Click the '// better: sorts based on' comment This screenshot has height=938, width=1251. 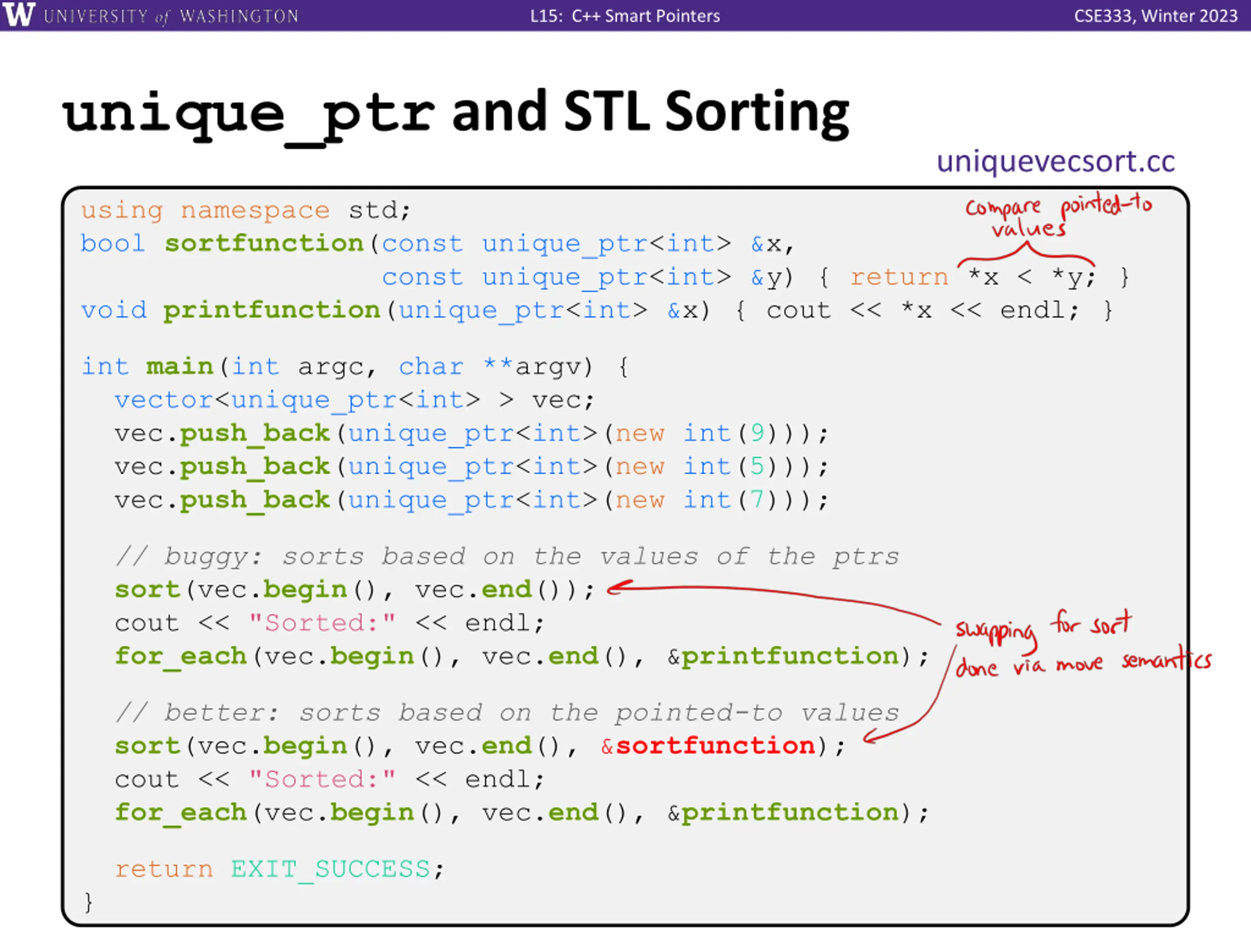pos(507,712)
